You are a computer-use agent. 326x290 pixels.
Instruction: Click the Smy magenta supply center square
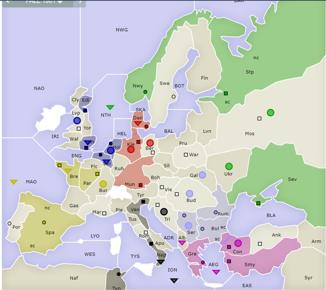tap(229, 261)
